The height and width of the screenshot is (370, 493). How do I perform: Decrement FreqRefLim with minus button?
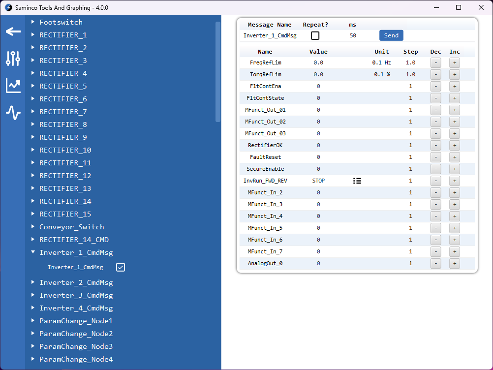pyautogui.click(x=435, y=62)
